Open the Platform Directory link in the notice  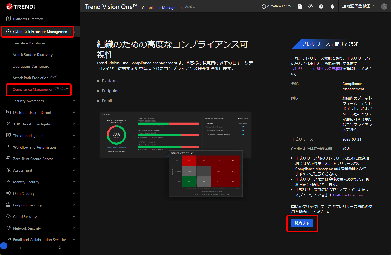pos(348,195)
